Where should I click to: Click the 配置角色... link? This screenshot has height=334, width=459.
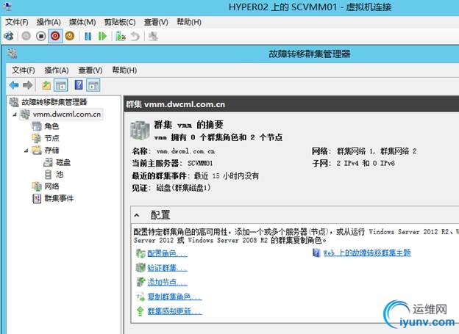coord(167,253)
